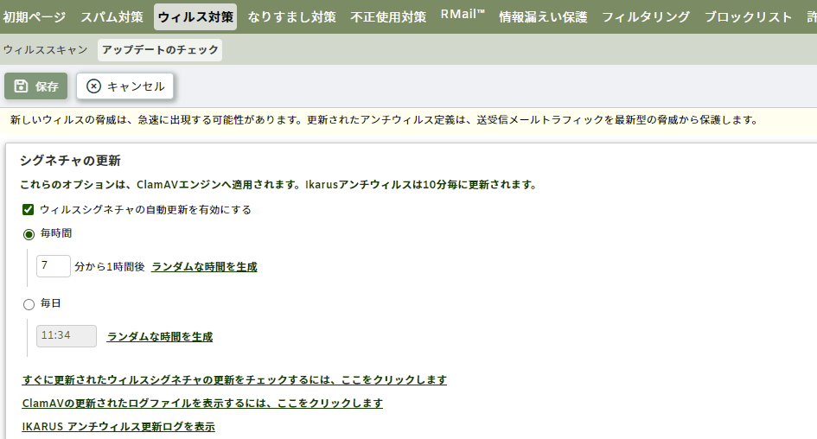Disable automatic virus signature updates checkbox
817x439 pixels.
pos(29,209)
